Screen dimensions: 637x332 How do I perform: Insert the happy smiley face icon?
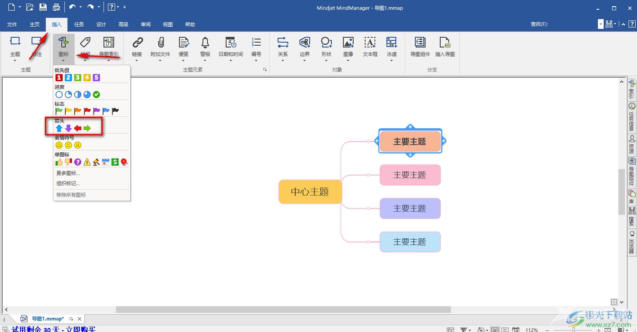tap(59, 145)
